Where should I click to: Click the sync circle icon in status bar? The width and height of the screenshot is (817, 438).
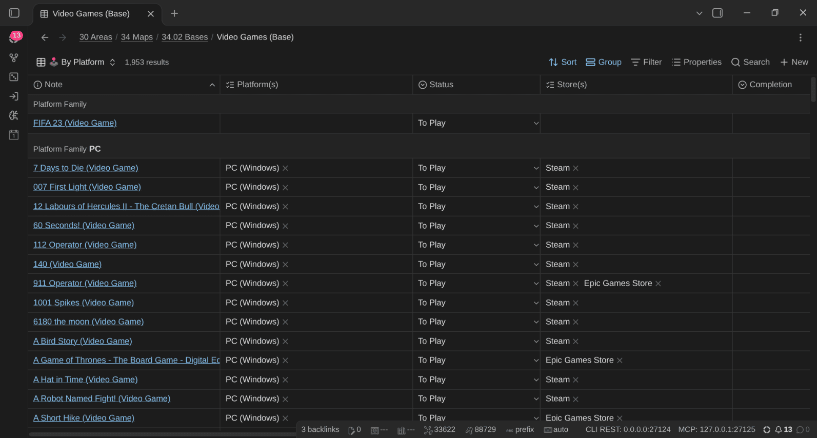[x=767, y=430]
